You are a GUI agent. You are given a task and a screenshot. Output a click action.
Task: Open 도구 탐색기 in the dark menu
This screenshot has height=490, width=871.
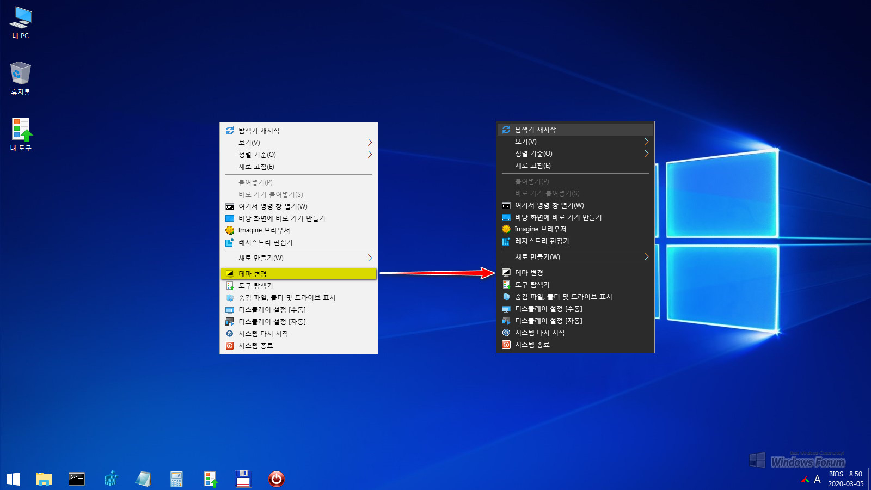[575, 285]
